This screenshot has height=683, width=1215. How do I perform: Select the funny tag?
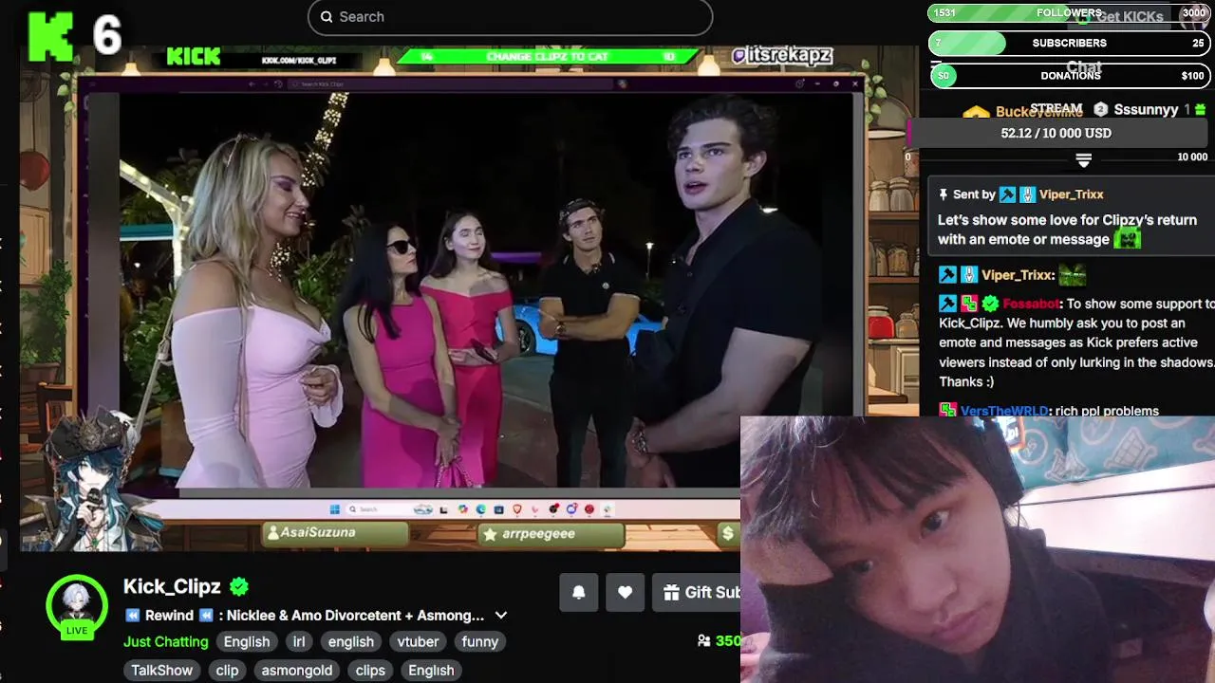click(x=480, y=642)
